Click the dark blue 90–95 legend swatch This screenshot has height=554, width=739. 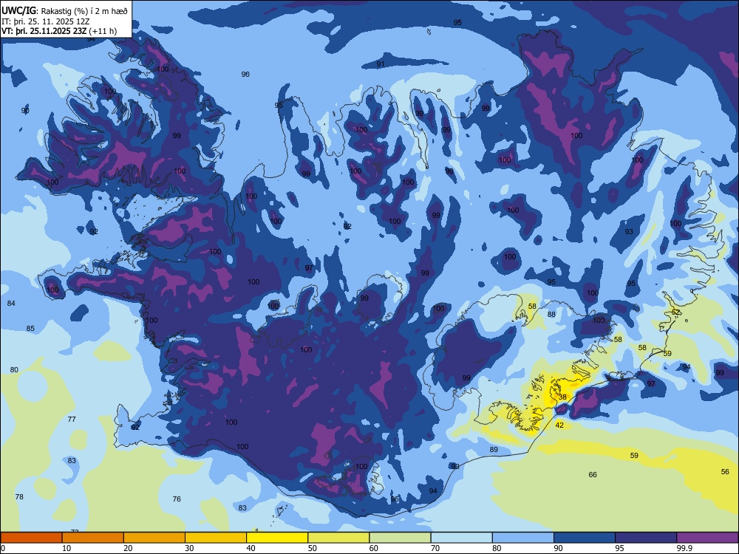[x=585, y=538]
